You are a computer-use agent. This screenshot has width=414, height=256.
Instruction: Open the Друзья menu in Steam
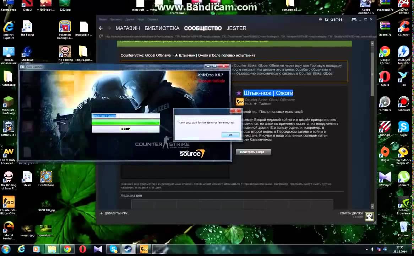click(130, 19)
